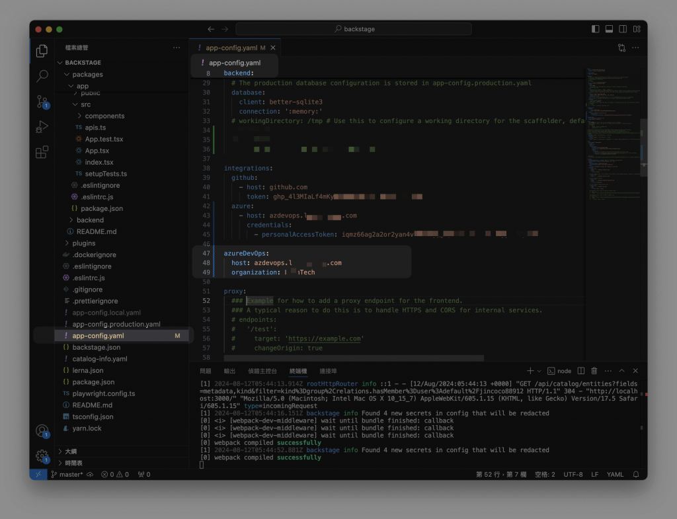This screenshot has width=677, height=519.
Task: Open playwright.config.ts in the file tree
Action: (x=104, y=393)
